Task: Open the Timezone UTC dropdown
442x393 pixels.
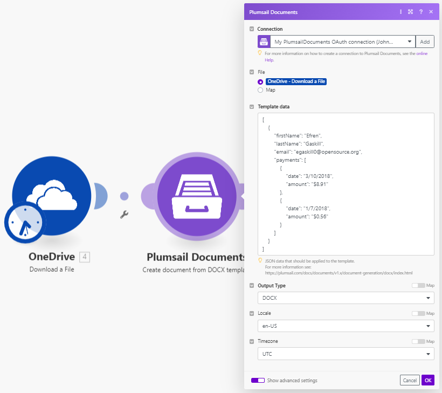Action: tap(346, 354)
